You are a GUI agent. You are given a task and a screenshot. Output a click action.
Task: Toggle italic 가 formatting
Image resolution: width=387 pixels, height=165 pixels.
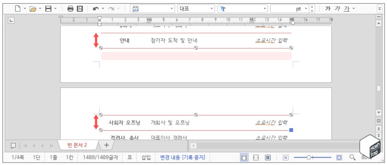[337, 9]
